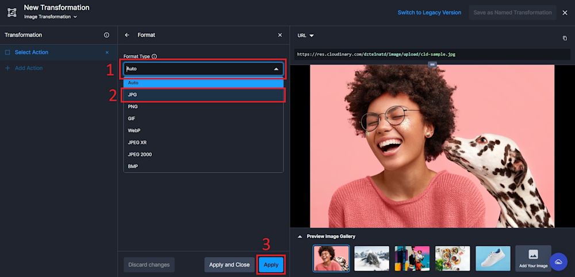This screenshot has height=277, width=575.
Task: Click the Apply button
Action: pyautogui.click(x=271, y=265)
